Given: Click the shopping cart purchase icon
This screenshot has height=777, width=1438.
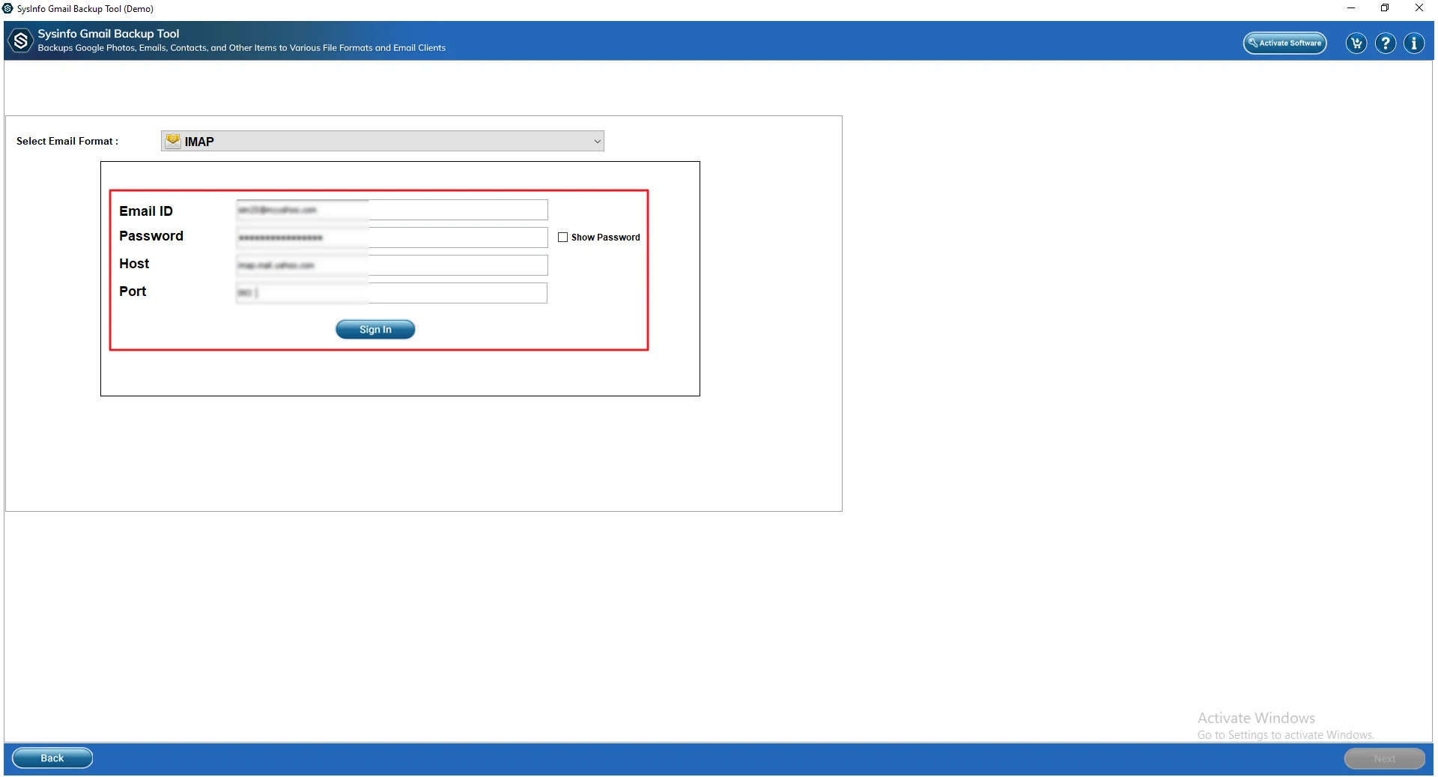Looking at the screenshot, I should (x=1355, y=43).
